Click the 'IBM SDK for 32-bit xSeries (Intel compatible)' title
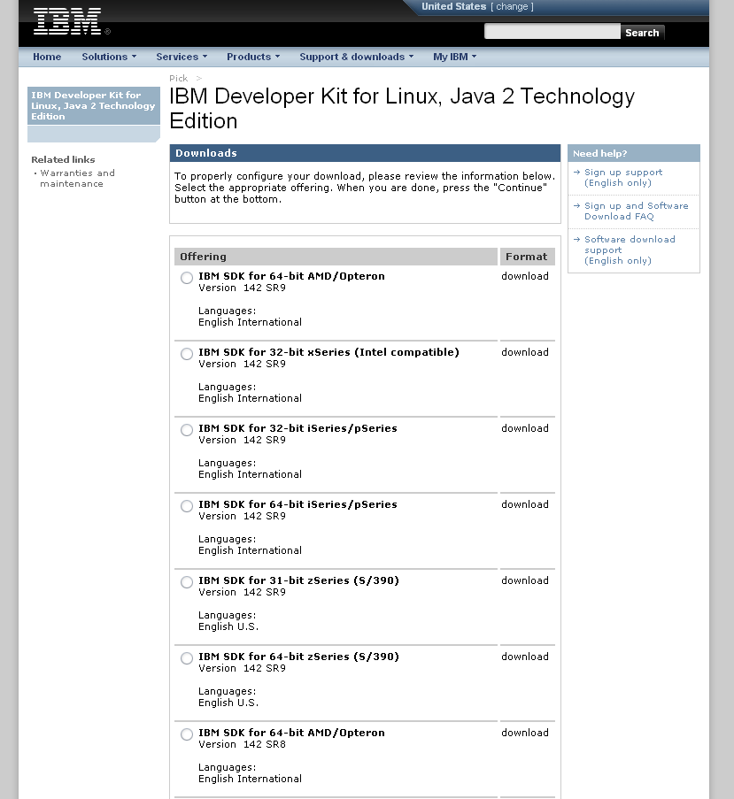 328,352
